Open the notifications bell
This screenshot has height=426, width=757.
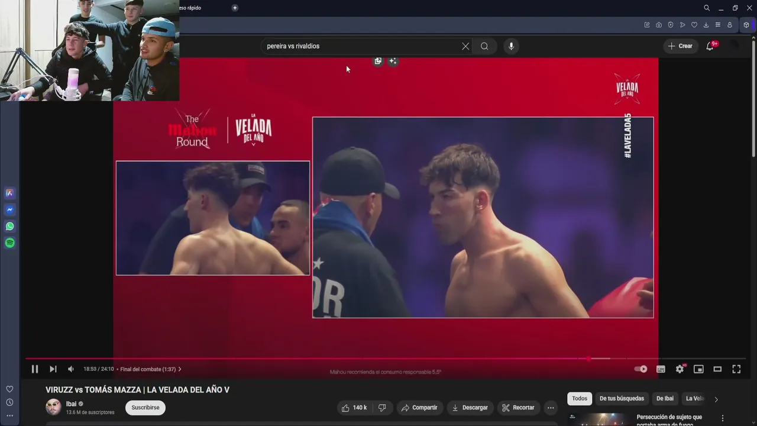click(710, 46)
